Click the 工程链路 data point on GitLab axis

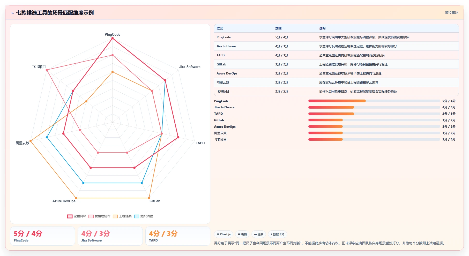149,198
